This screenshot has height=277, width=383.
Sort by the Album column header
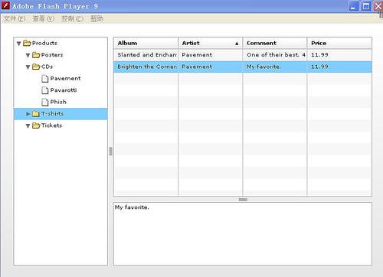pos(146,43)
